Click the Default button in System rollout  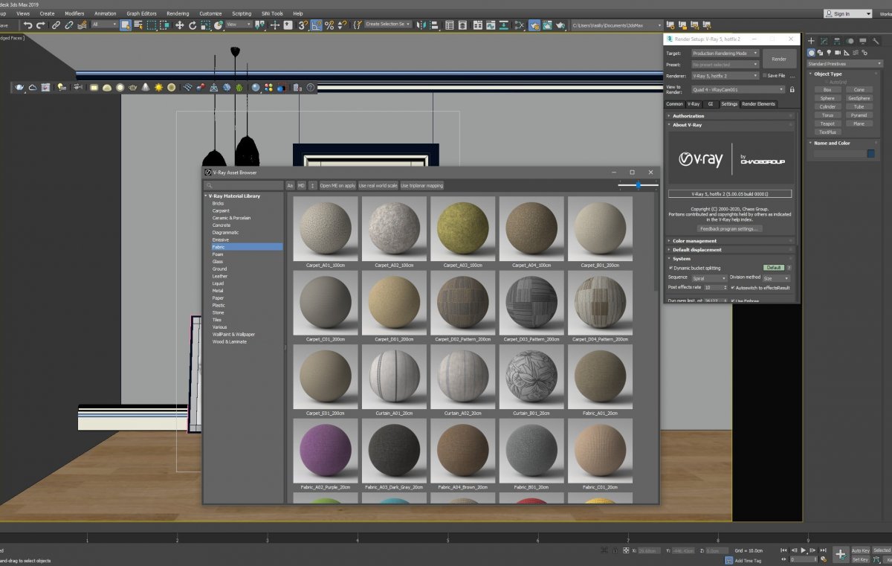click(774, 268)
